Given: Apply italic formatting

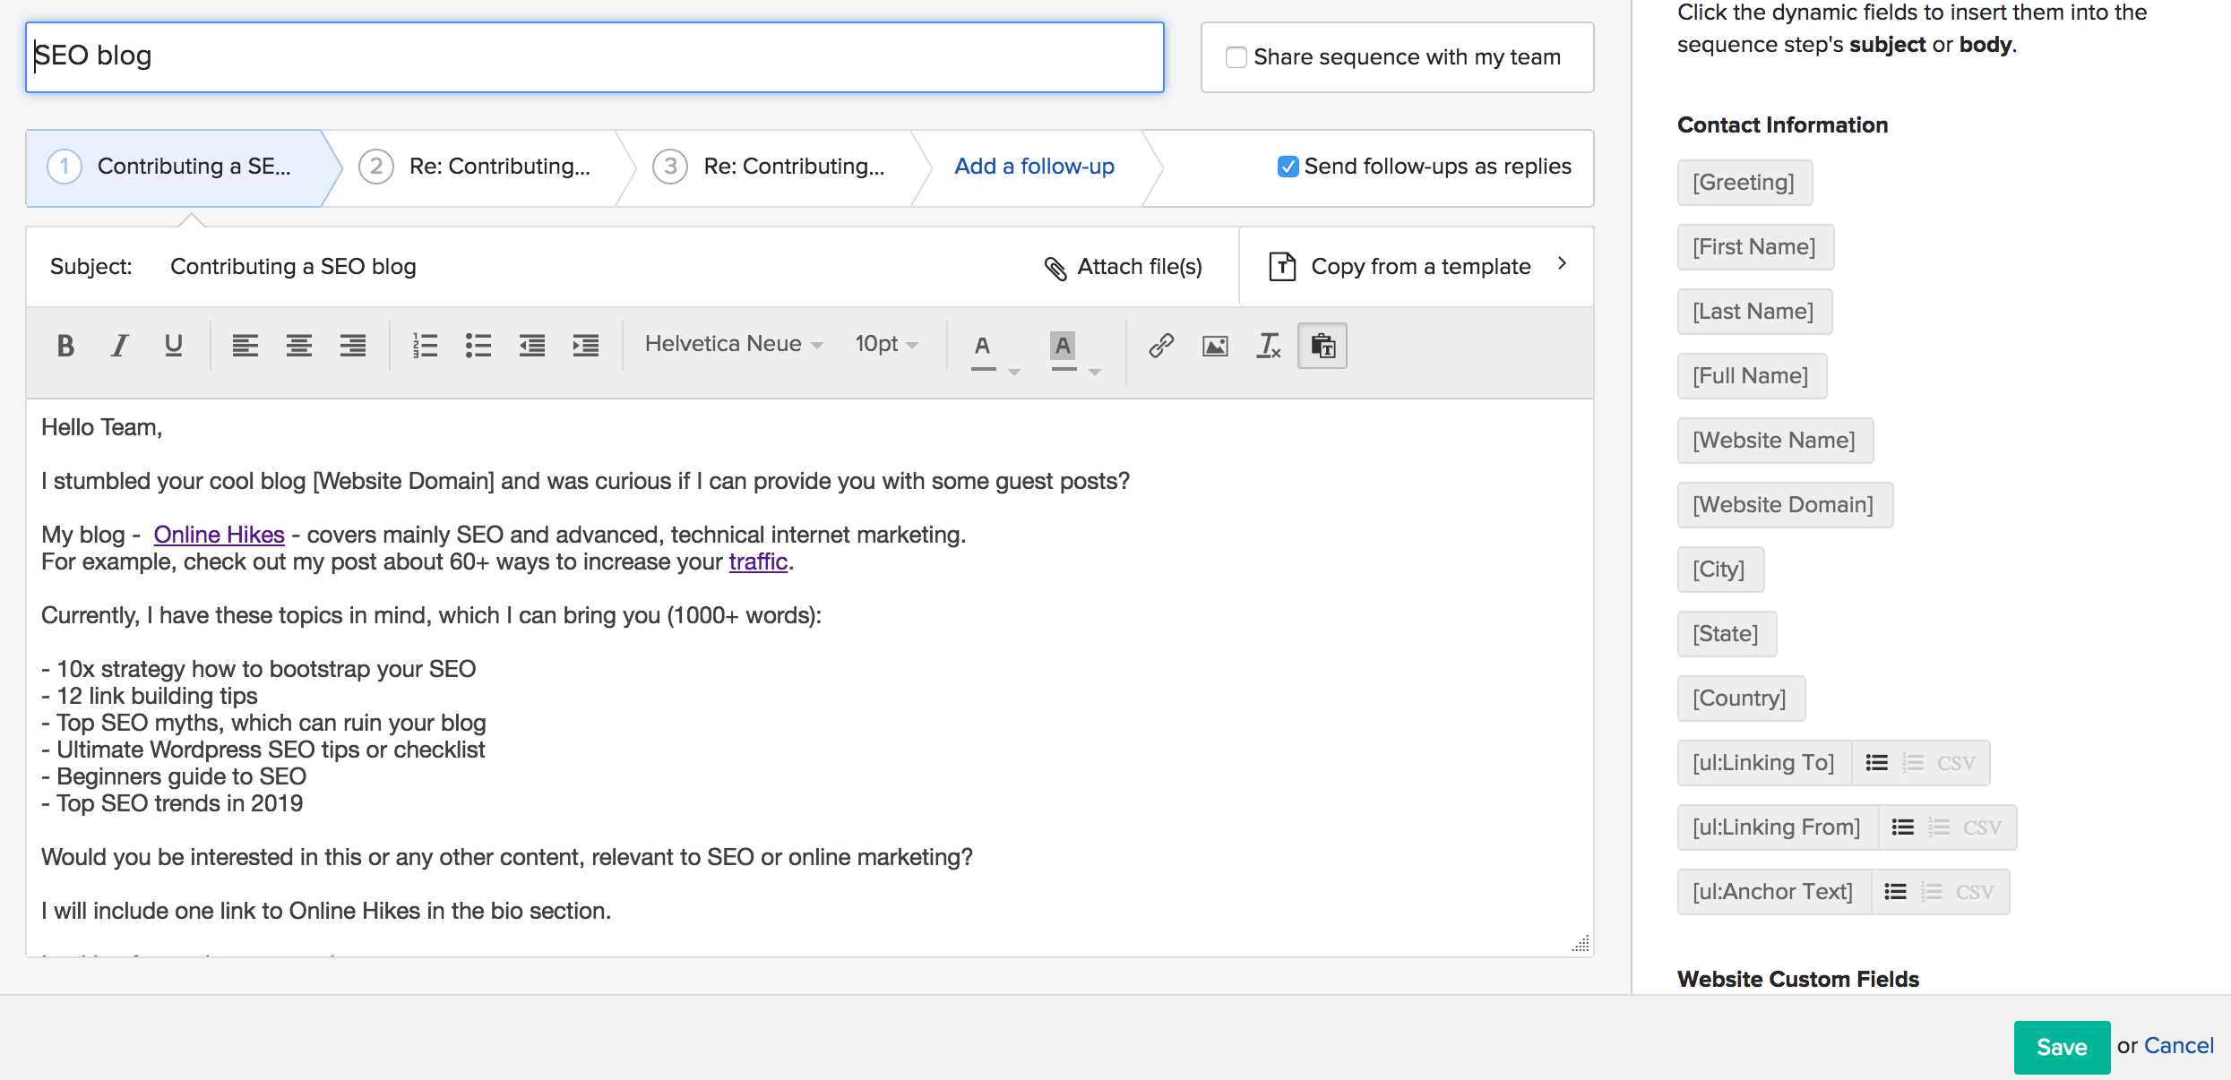Looking at the screenshot, I should click(x=119, y=346).
